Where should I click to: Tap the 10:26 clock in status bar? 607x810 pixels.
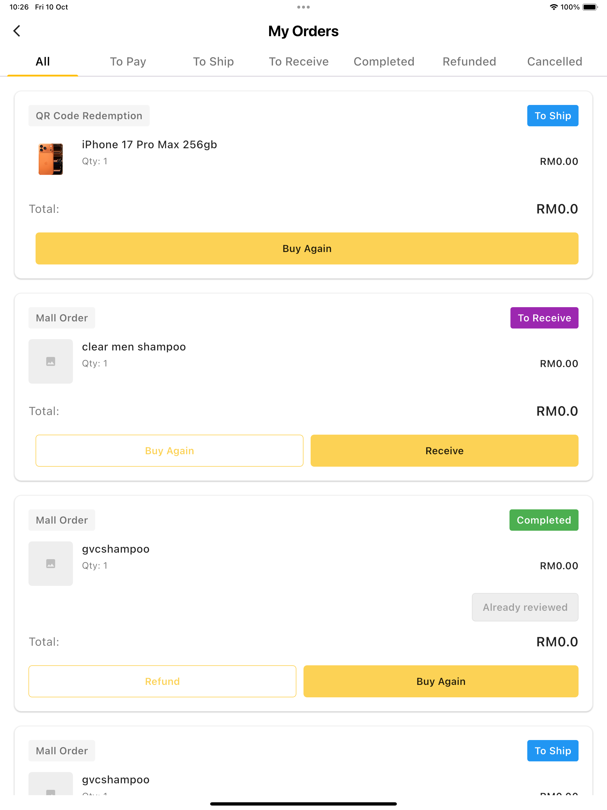[x=19, y=7]
